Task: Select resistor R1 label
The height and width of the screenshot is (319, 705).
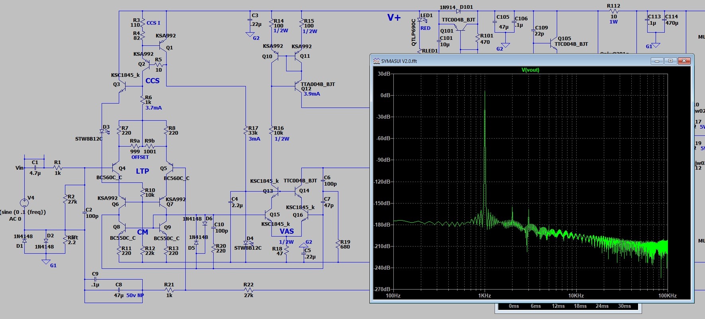Action: pyautogui.click(x=57, y=162)
